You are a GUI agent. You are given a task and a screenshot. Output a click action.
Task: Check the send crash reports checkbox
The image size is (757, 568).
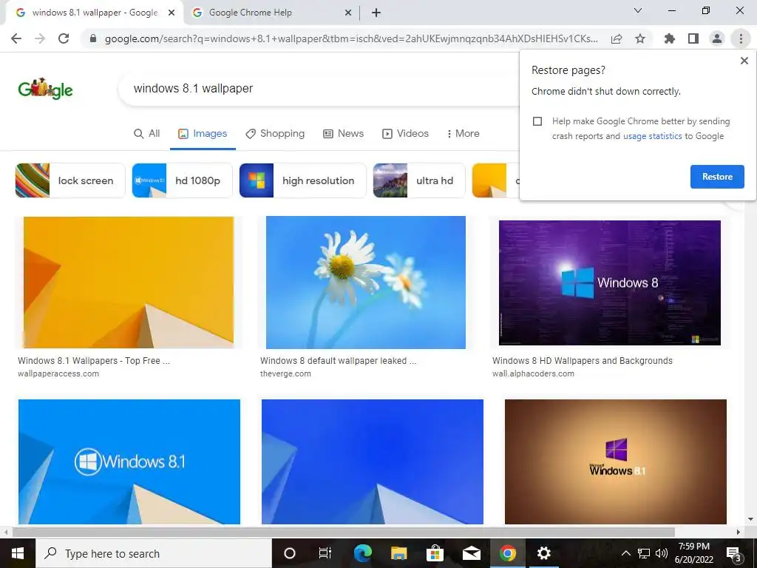tap(537, 121)
